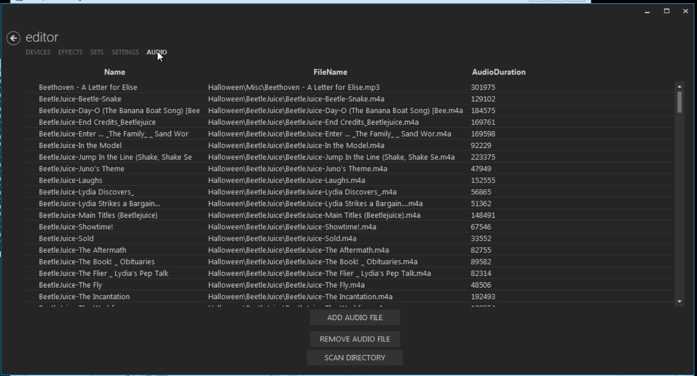Click the scrollbar down arrow
The height and width of the screenshot is (376, 697).
679,302
